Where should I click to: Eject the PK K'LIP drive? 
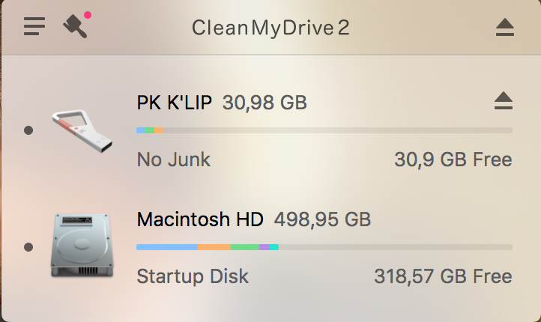(504, 101)
